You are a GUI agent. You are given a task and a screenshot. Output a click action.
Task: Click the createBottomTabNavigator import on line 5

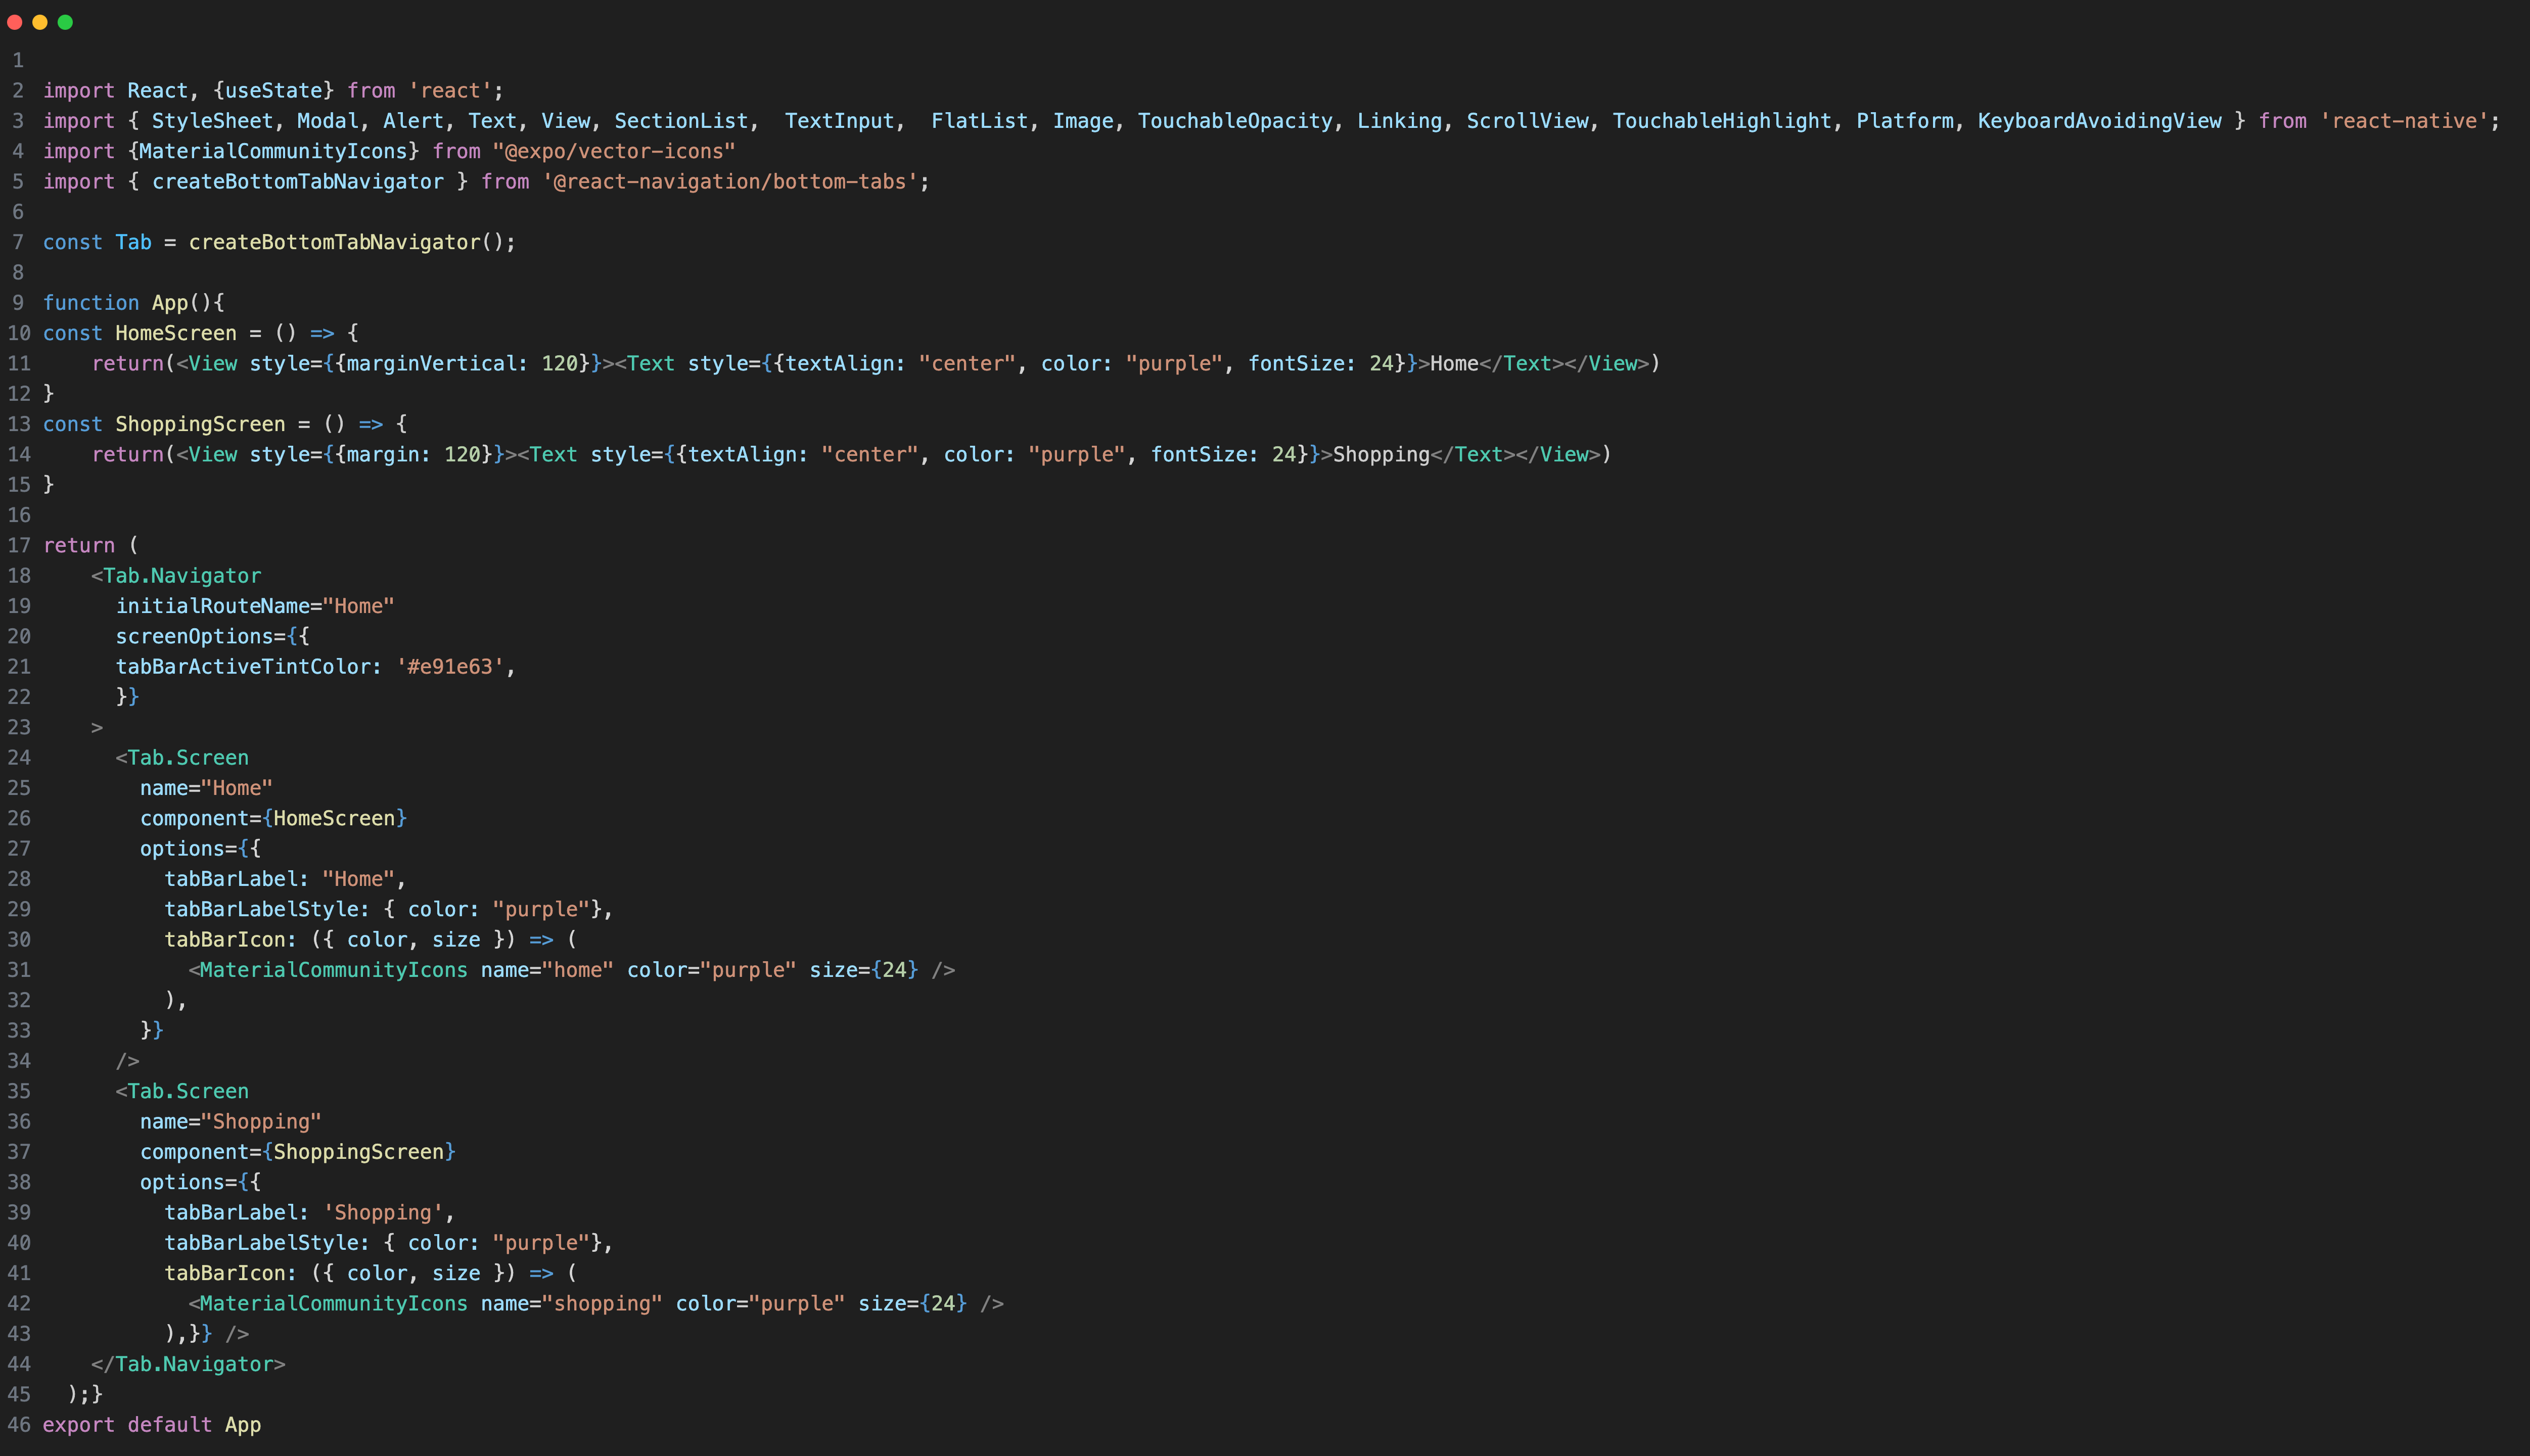298,181
